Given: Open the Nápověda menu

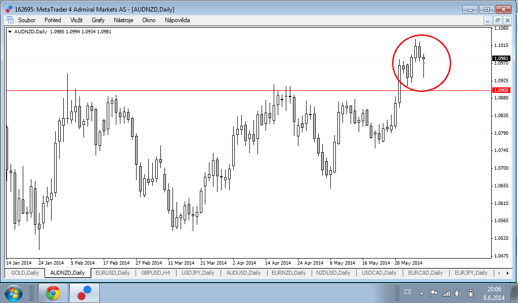Looking at the screenshot, I should [178, 20].
